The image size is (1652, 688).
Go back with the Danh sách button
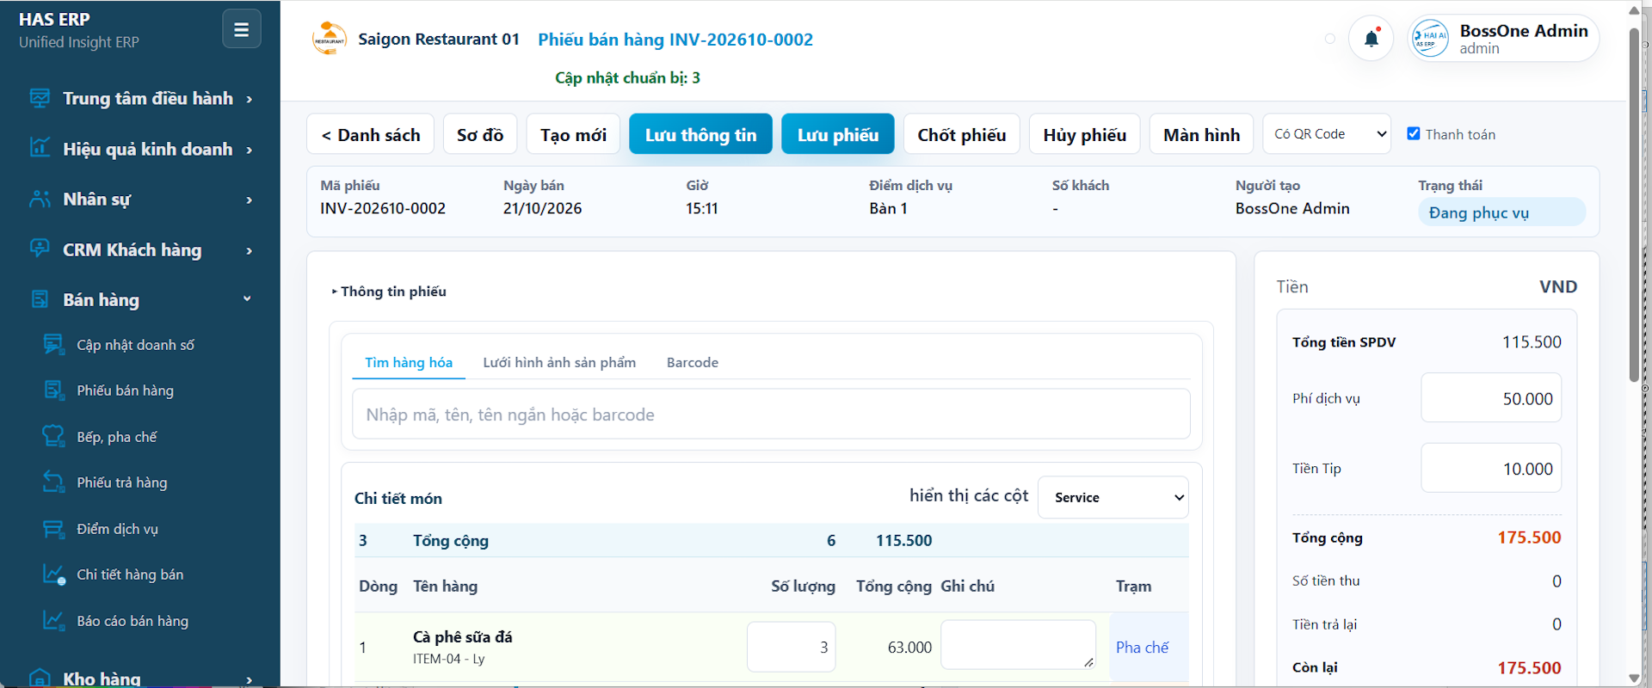coord(371,134)
